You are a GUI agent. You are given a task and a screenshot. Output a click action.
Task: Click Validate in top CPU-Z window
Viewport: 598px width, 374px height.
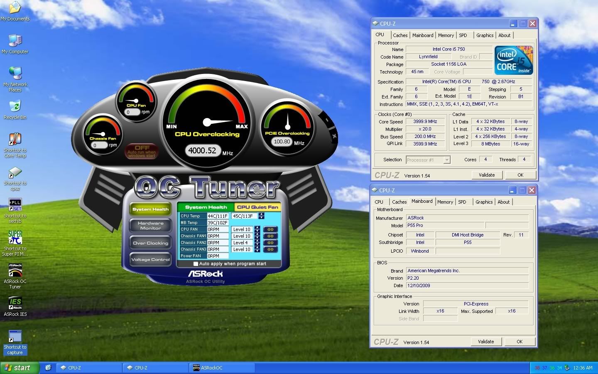coord(487,175)
